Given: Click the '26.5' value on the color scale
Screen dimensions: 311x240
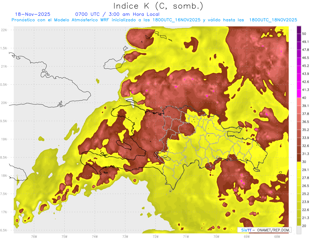Looking at the screenshot, I should click(306, 186).
